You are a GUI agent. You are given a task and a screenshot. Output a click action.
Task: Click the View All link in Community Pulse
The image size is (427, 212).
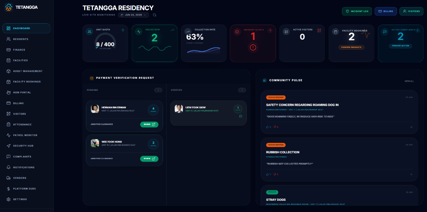(x=409, y=81)
